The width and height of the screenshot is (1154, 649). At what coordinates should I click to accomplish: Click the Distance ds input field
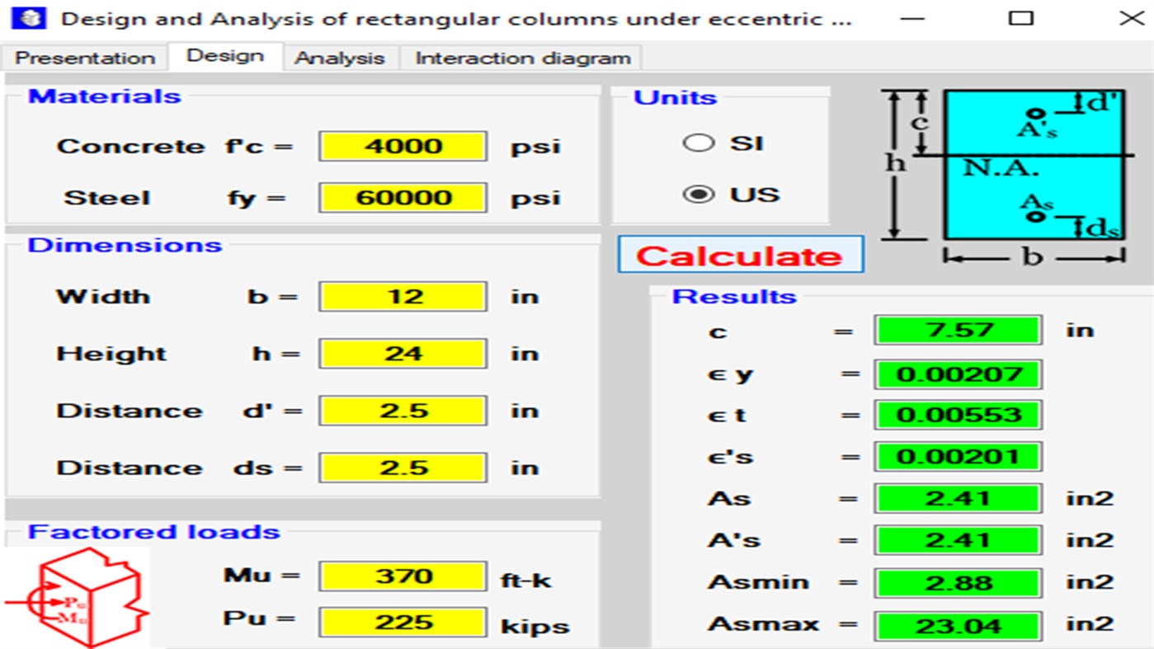coord(402,467)
